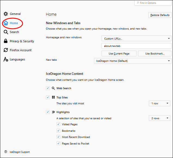This screenshot has height=158, width=173.
Task: Disable the Bookmarks checkbox
Action: coord(58,131)
